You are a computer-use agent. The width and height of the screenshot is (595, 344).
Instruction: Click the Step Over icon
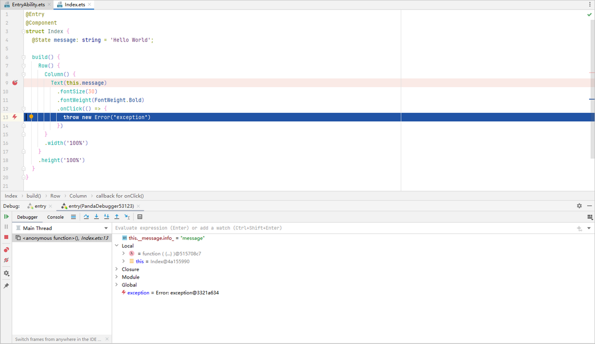point(86,217)
